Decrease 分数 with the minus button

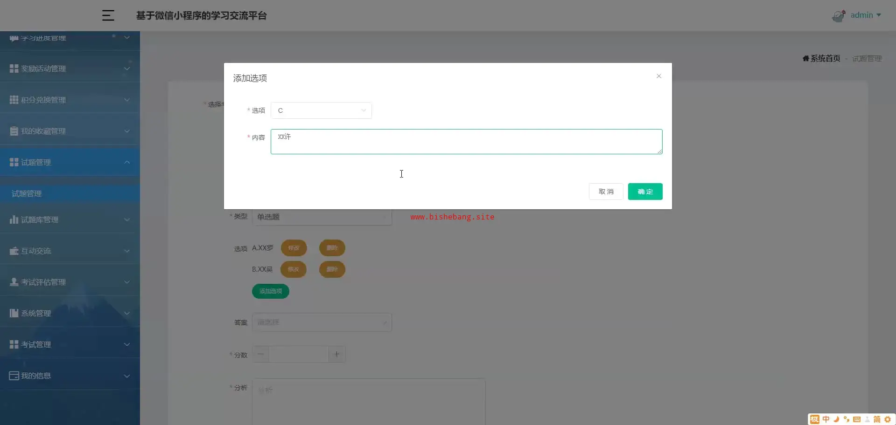pyautogui.click(x=260, y=354)
